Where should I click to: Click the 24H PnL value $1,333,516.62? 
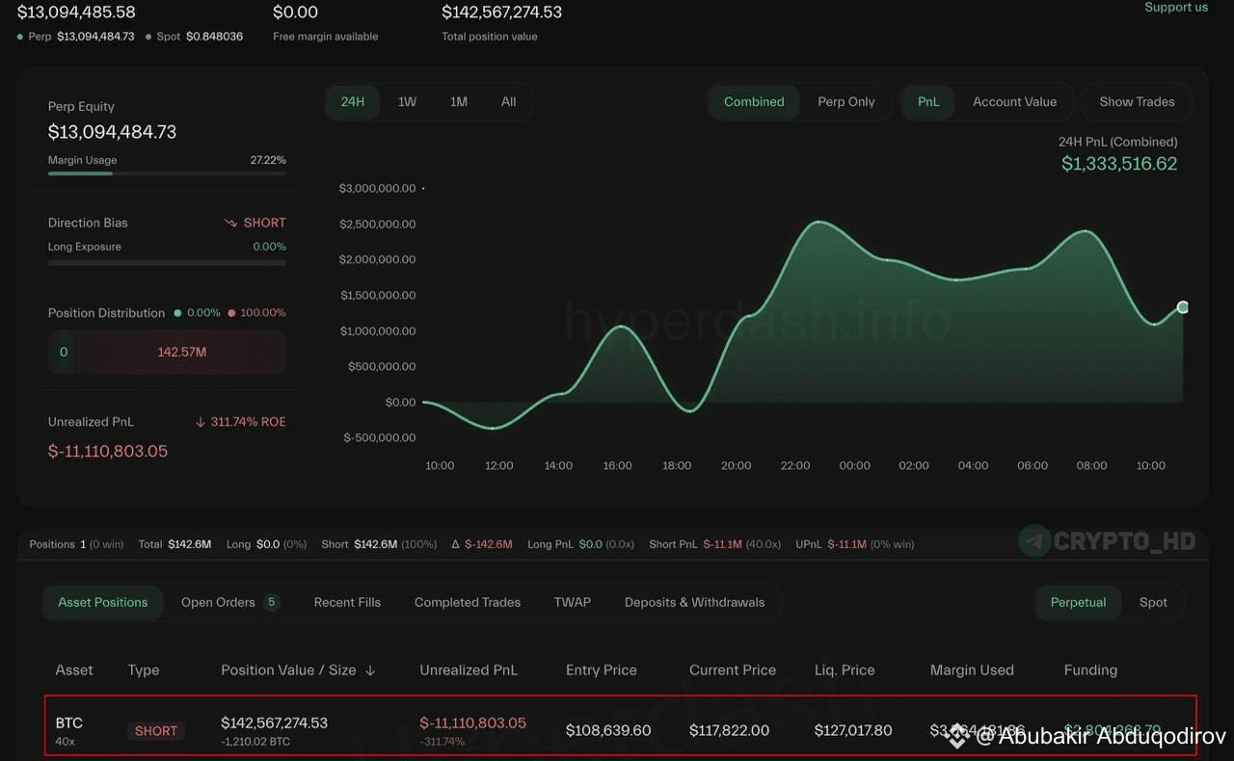click(1119, 164)
